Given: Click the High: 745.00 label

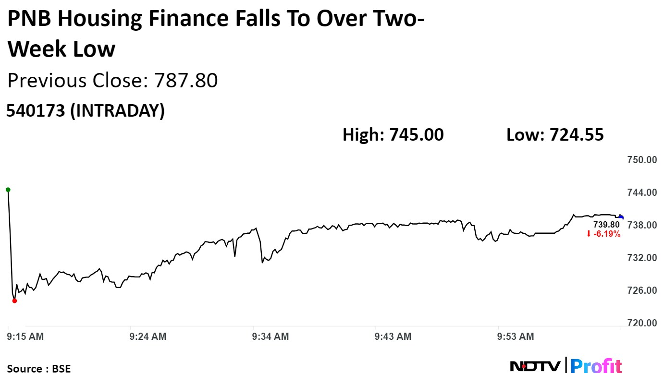Looking at the screenshot, I should tap(393, 135).
